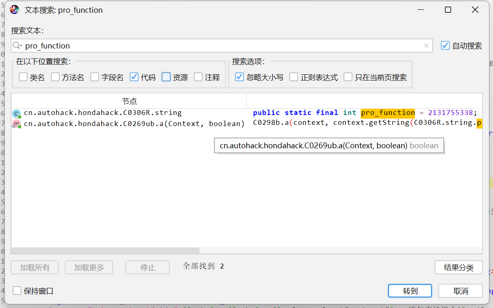This screenshot has width=493, height=308.
Task: Click the jadx app icon in title bar
Action: (14, 10)
